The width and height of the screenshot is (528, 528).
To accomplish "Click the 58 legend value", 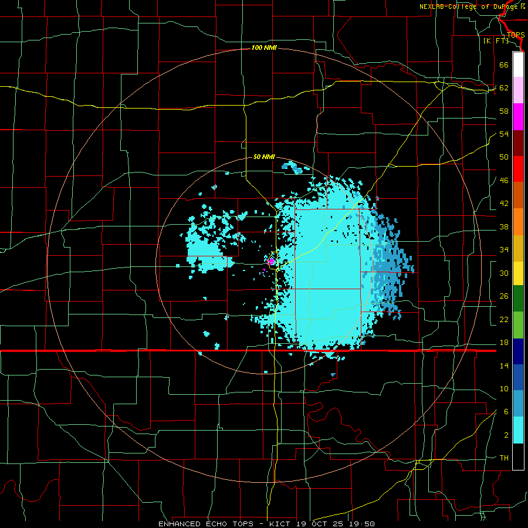I will 504,111.
